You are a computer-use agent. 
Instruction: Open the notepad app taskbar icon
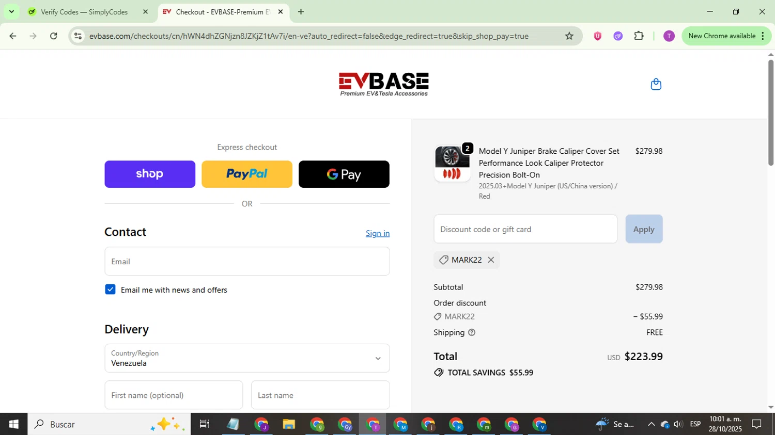[x=233, y=424]
